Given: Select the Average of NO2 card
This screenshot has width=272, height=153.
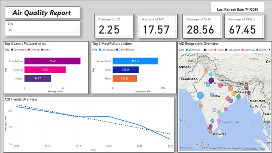Looking at the screenshot, I should pos(202,26).
